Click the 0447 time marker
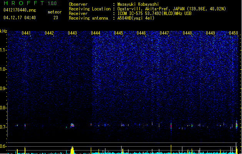 164,33
